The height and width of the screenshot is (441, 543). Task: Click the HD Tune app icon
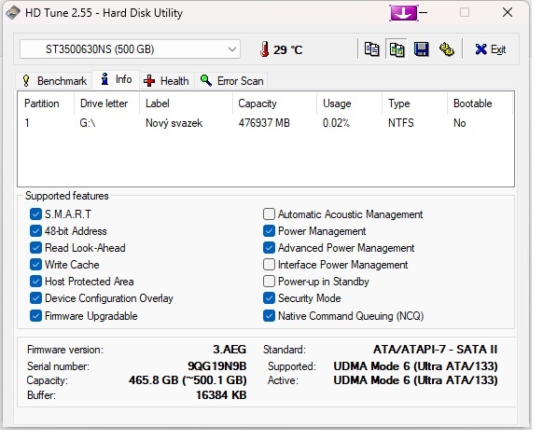(x=13, y=13)
